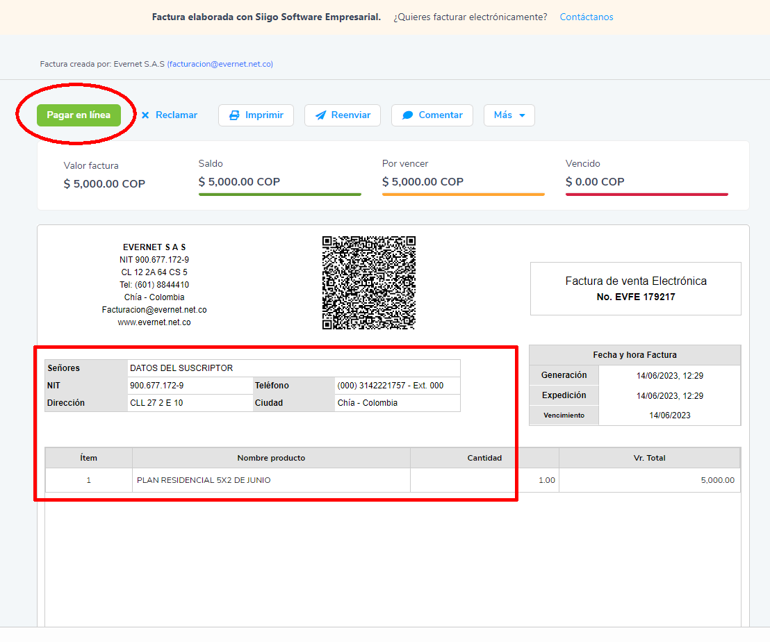This screenshot has height=642, width=770.
Task: Click the facturacion@evernet.net.co email link
Action: [221, 64]
